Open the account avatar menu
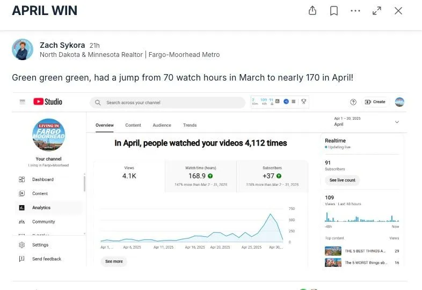The image size is (422, 290). click(399, 102)
